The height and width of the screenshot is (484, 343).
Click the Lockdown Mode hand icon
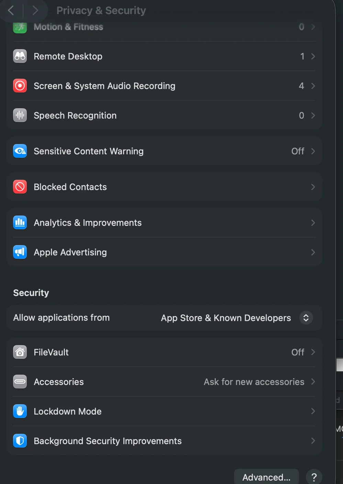point(20,411)
